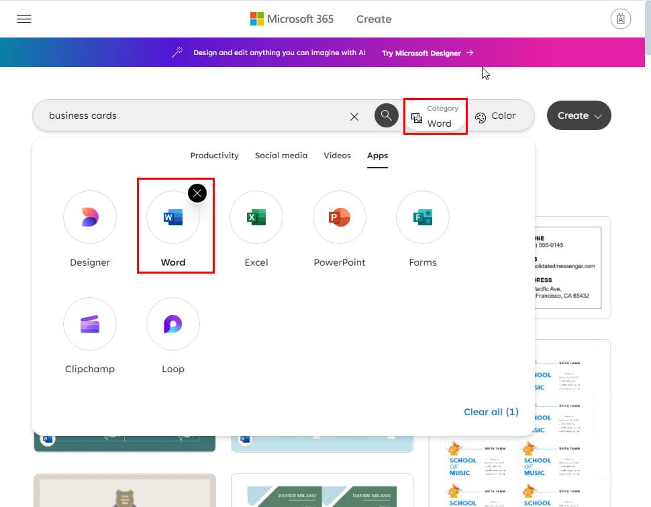
Task: Open the account profile icon
Action: coord(620,19)
